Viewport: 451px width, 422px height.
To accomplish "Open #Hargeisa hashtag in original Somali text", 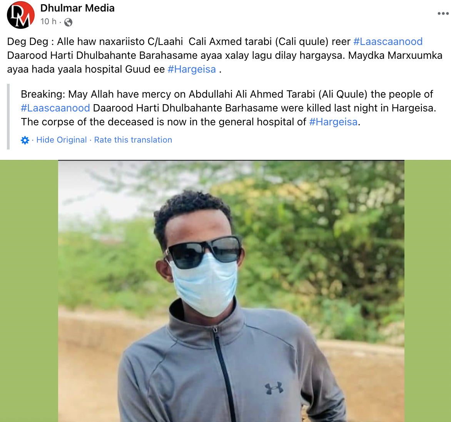I will point(192,69).
